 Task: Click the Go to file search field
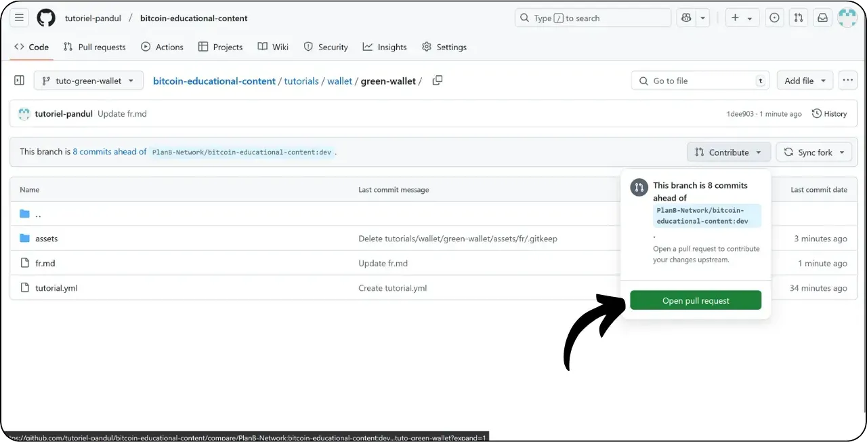tap(699, 80)
